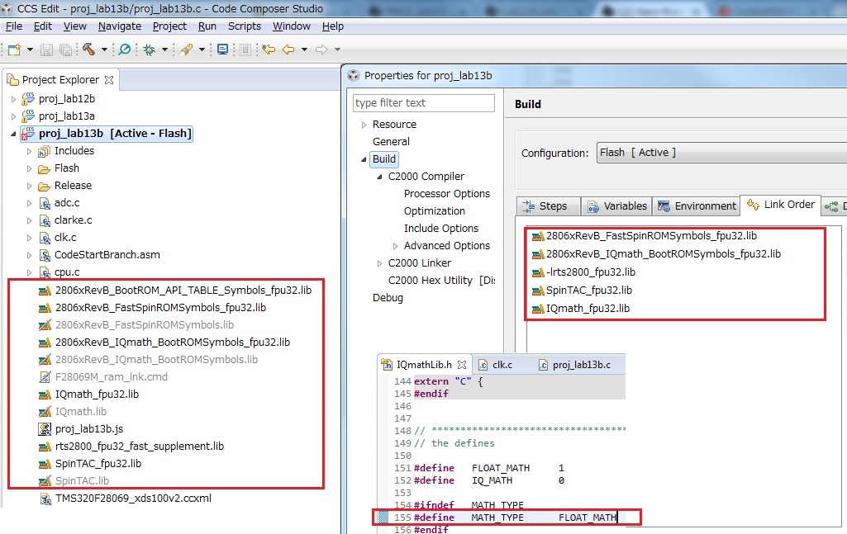Click the New wizard toolbar icon

(x=15, y=50)
